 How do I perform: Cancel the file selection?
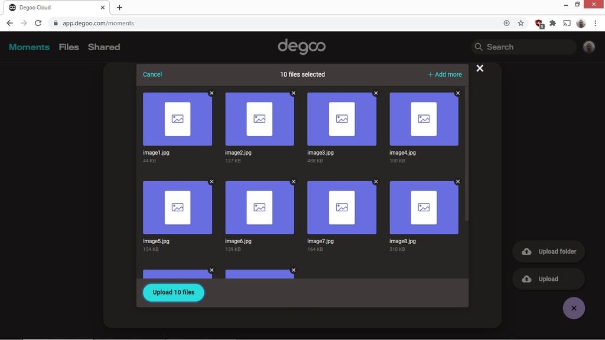click(152, 74)
